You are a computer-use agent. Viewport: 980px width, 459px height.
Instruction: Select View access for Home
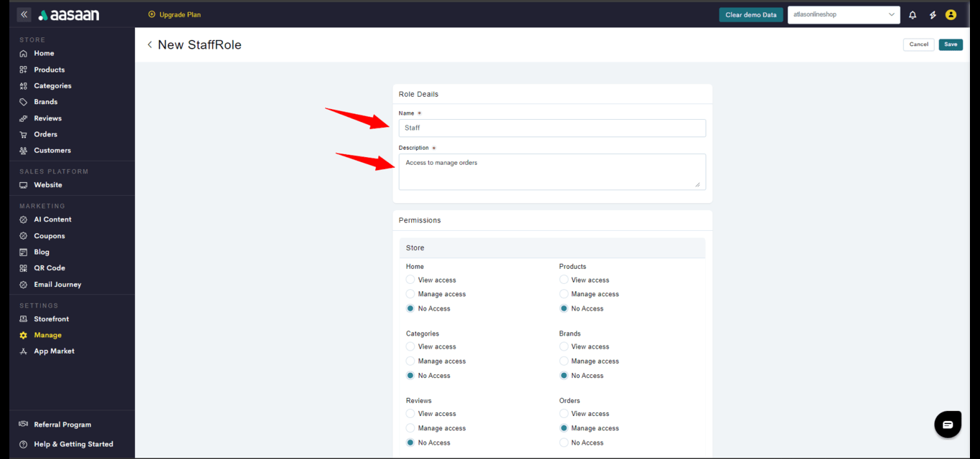coord(410,280)
